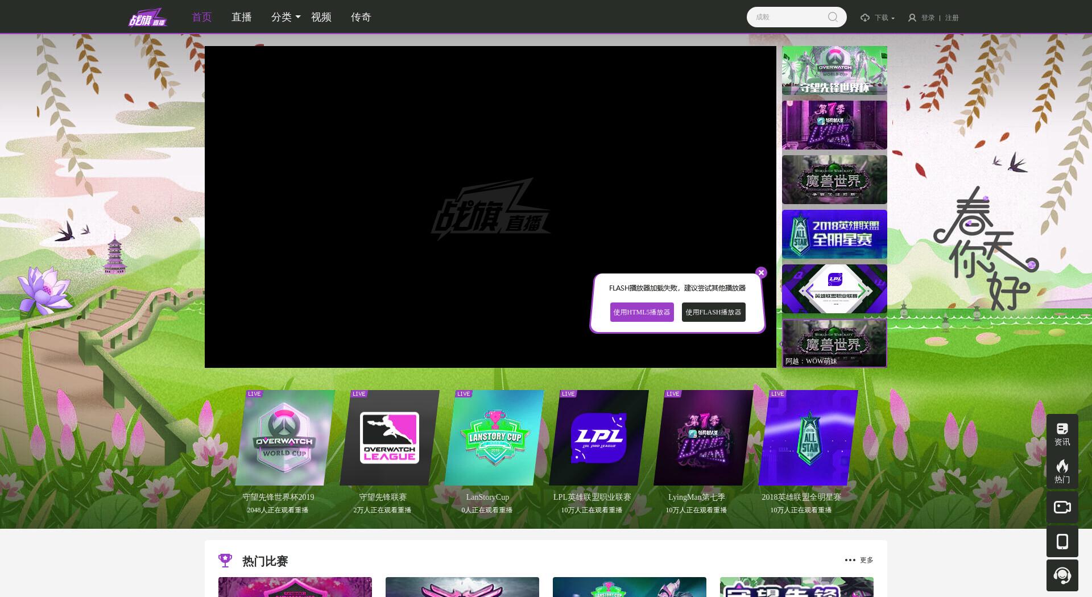Click the 热门比赛 section heading

265,561
